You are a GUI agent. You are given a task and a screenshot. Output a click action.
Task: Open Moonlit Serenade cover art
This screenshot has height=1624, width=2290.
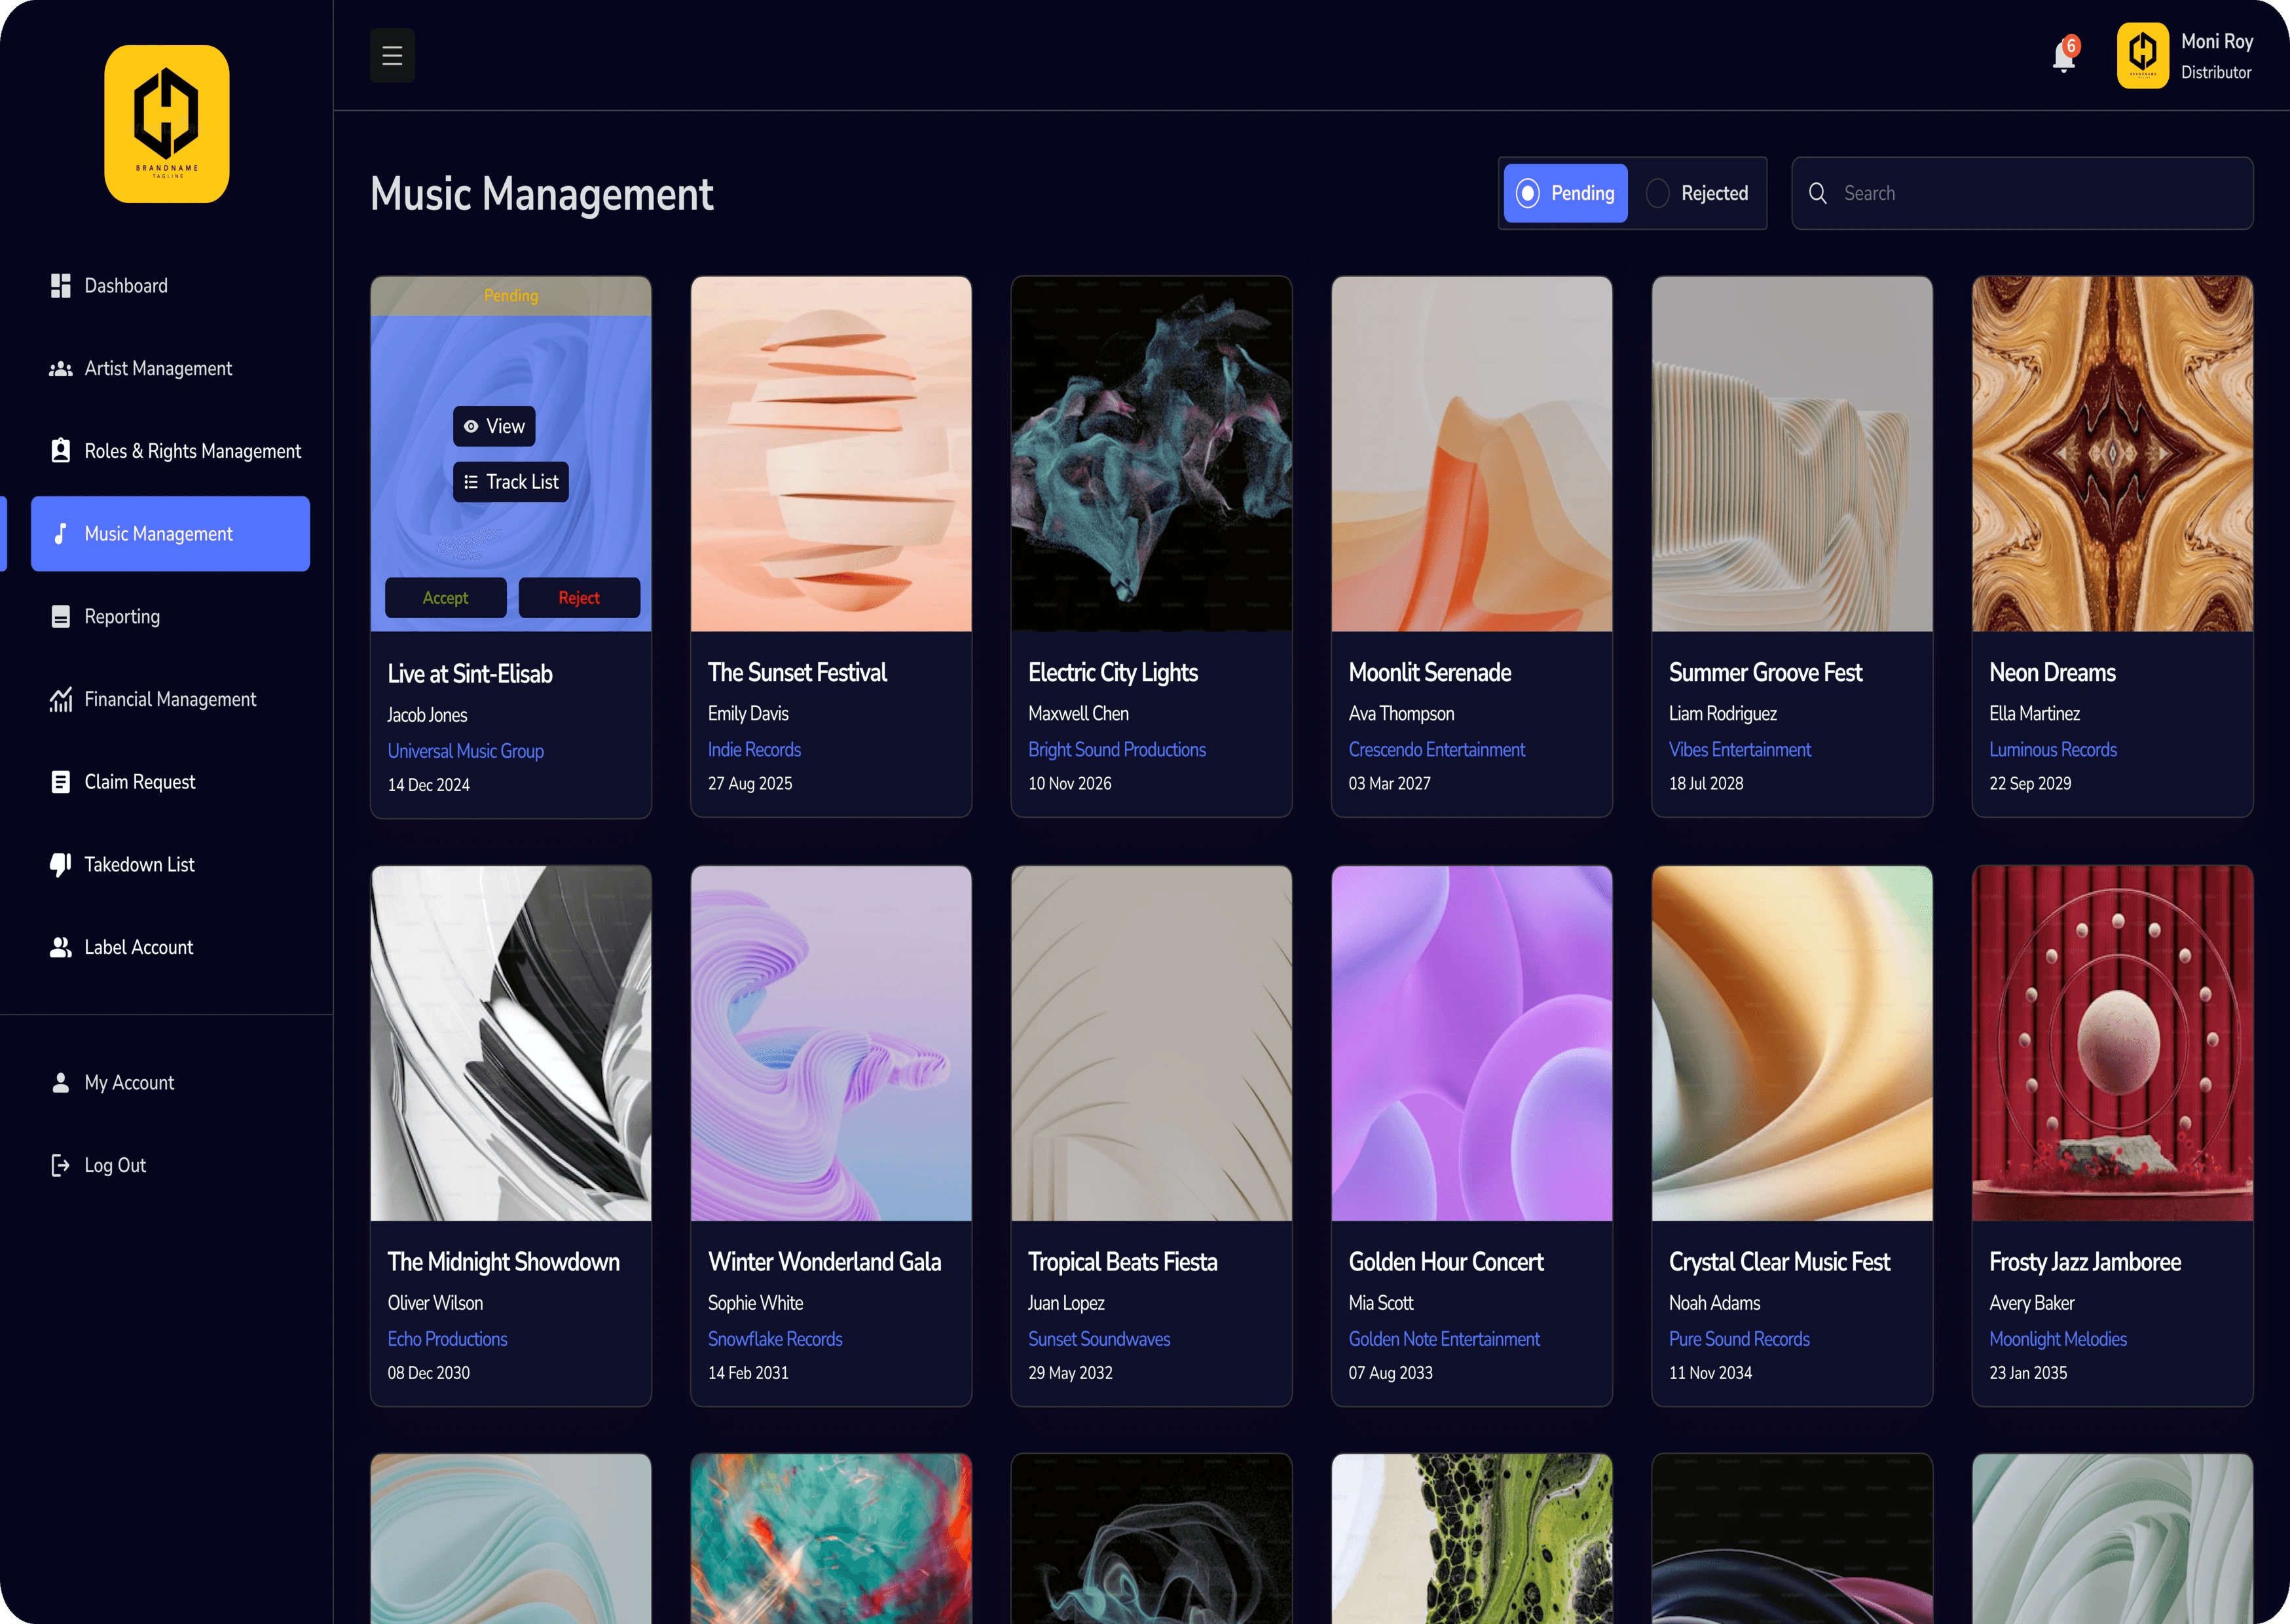point(1471,454)
